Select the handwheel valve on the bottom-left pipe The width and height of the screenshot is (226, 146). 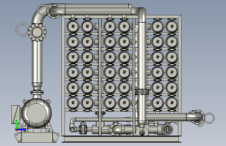click(x=83, y=128)
